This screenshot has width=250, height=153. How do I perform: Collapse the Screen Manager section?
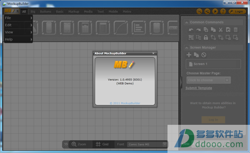point(186,48)
